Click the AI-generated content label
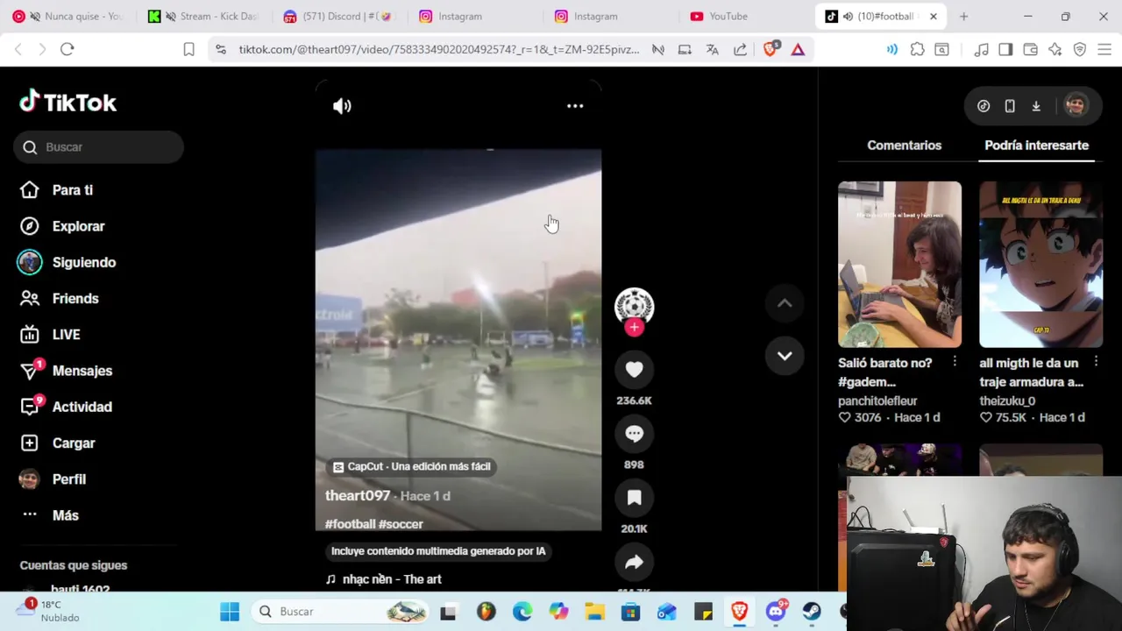The image size is (1122, 631). 438,551
